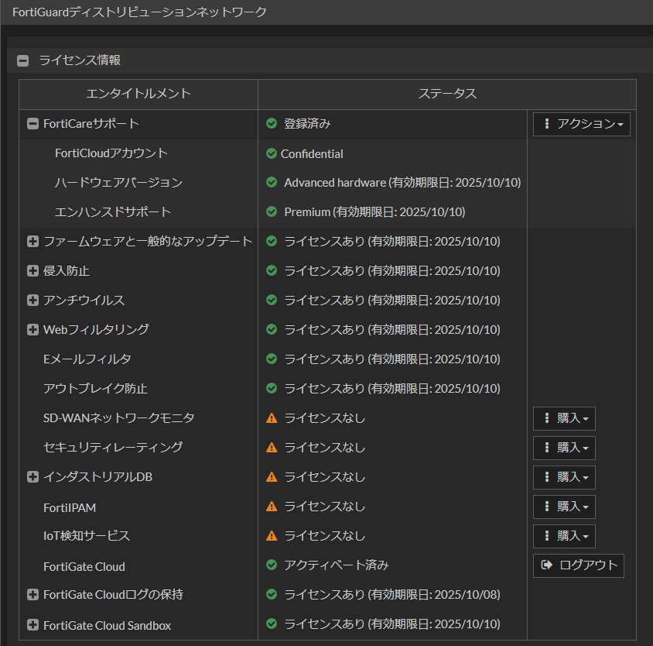653x646 pixels.
Task: Click check icon in ファームウェア status row
Action: [x=272, y=241]
